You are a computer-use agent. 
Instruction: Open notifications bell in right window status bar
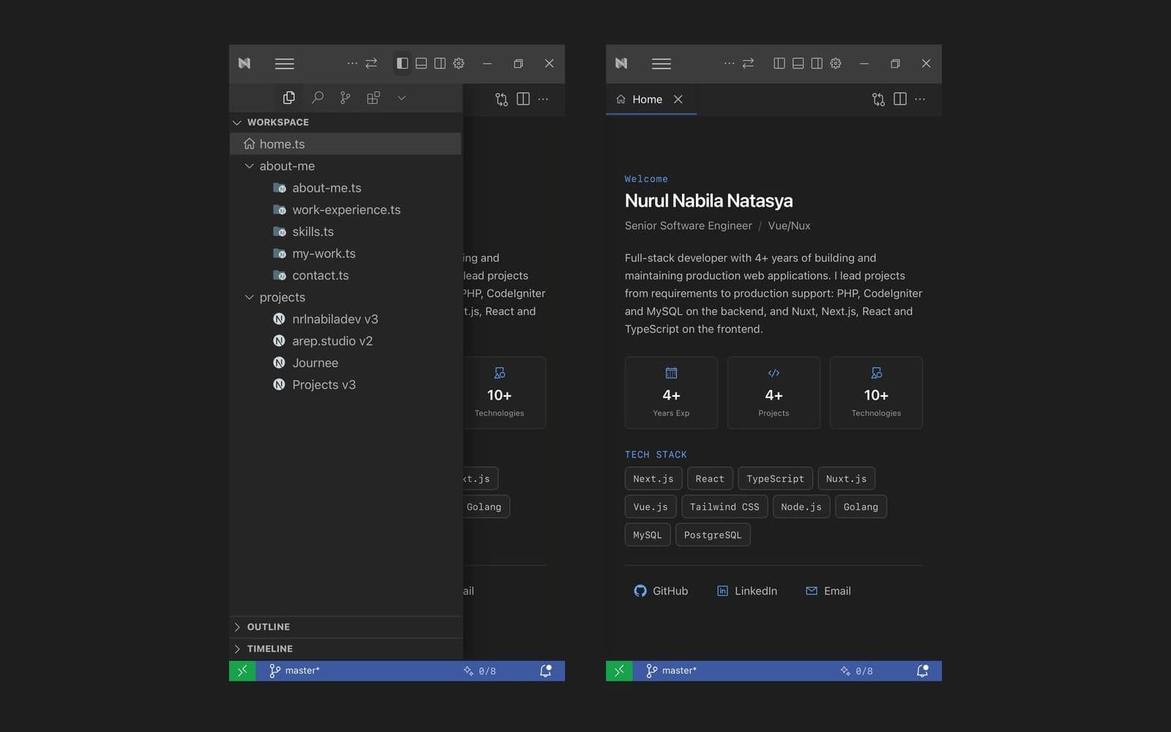tap(922, 671)
